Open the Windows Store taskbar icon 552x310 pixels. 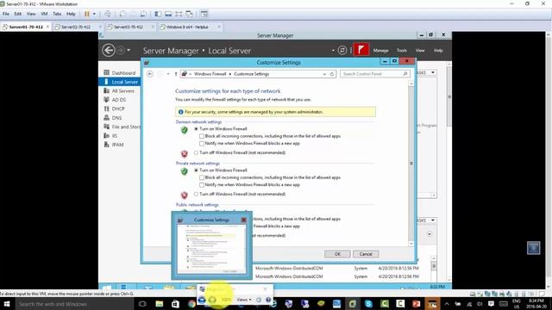tap(175, 304)
